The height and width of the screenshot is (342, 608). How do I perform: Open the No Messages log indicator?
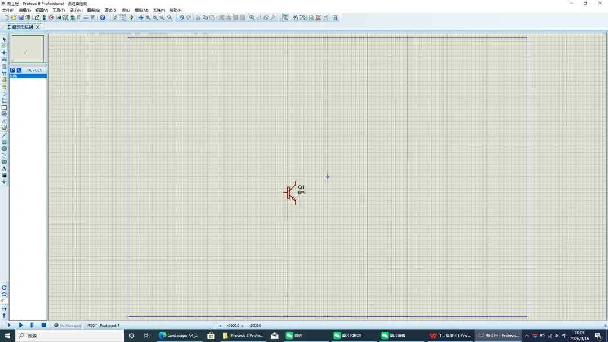(x=67, y=325)
